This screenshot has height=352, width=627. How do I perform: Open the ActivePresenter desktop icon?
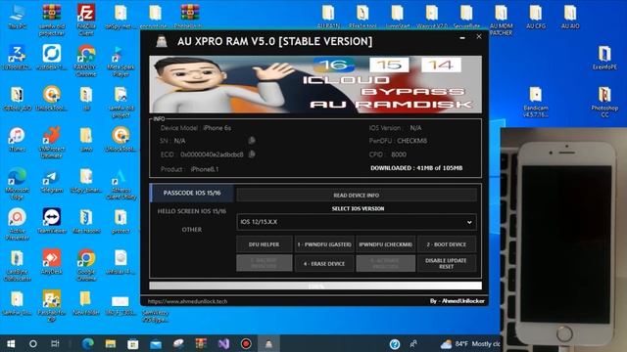(17, 224)
